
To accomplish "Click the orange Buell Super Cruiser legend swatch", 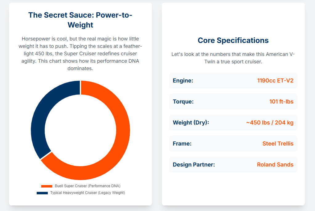I will 47,186.
